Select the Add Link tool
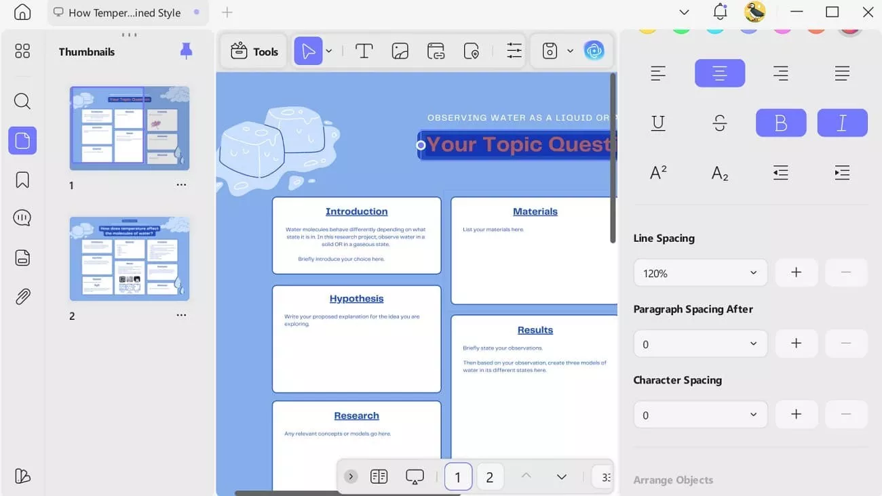 [x=436, y=51]
